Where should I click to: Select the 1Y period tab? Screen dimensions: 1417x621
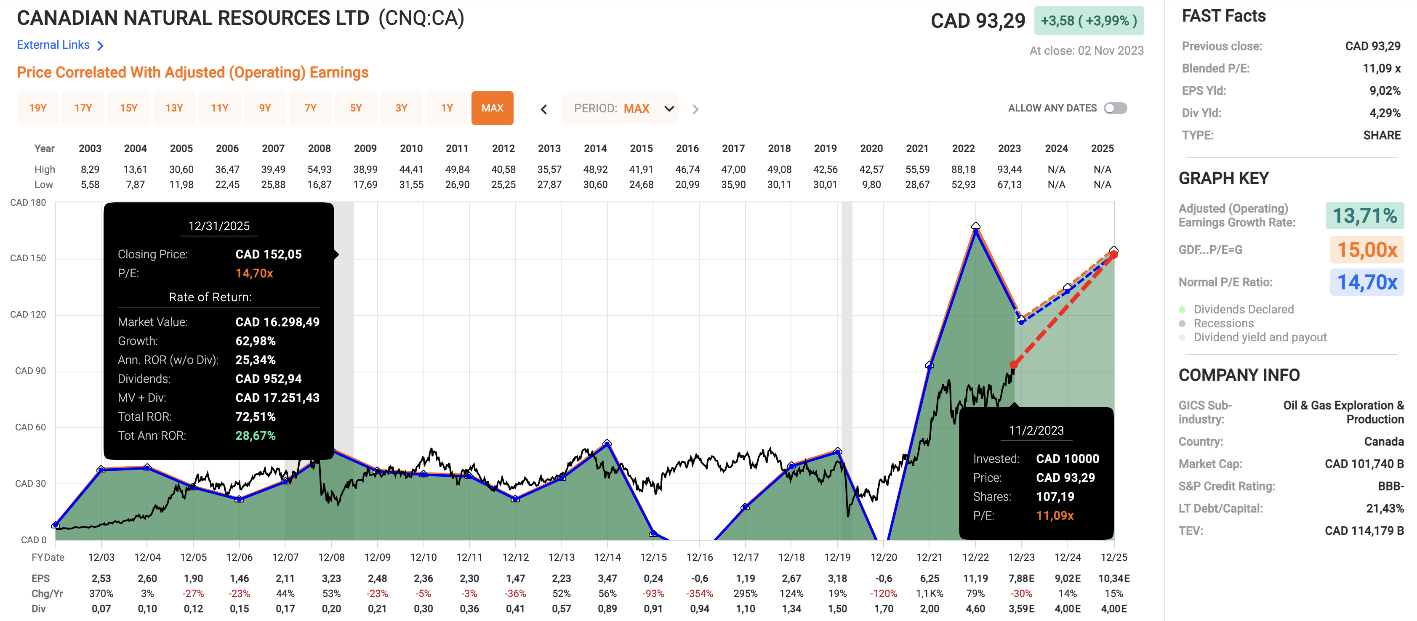point(447,108)
